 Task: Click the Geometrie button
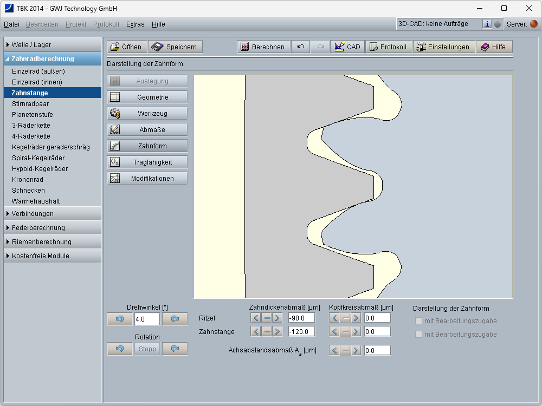pos(147,97)
